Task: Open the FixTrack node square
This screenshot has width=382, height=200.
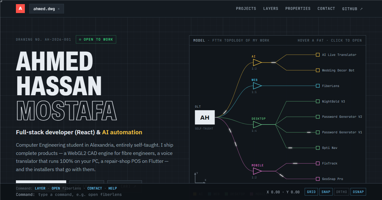Action: tap(318, 163)
